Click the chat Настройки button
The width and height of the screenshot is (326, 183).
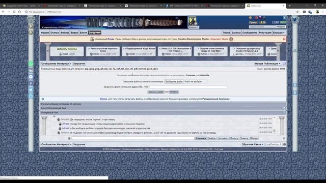pos(222,138)
